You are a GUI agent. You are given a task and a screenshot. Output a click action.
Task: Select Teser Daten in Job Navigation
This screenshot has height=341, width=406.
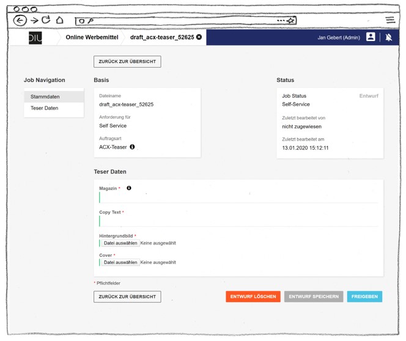coord(54,108)
